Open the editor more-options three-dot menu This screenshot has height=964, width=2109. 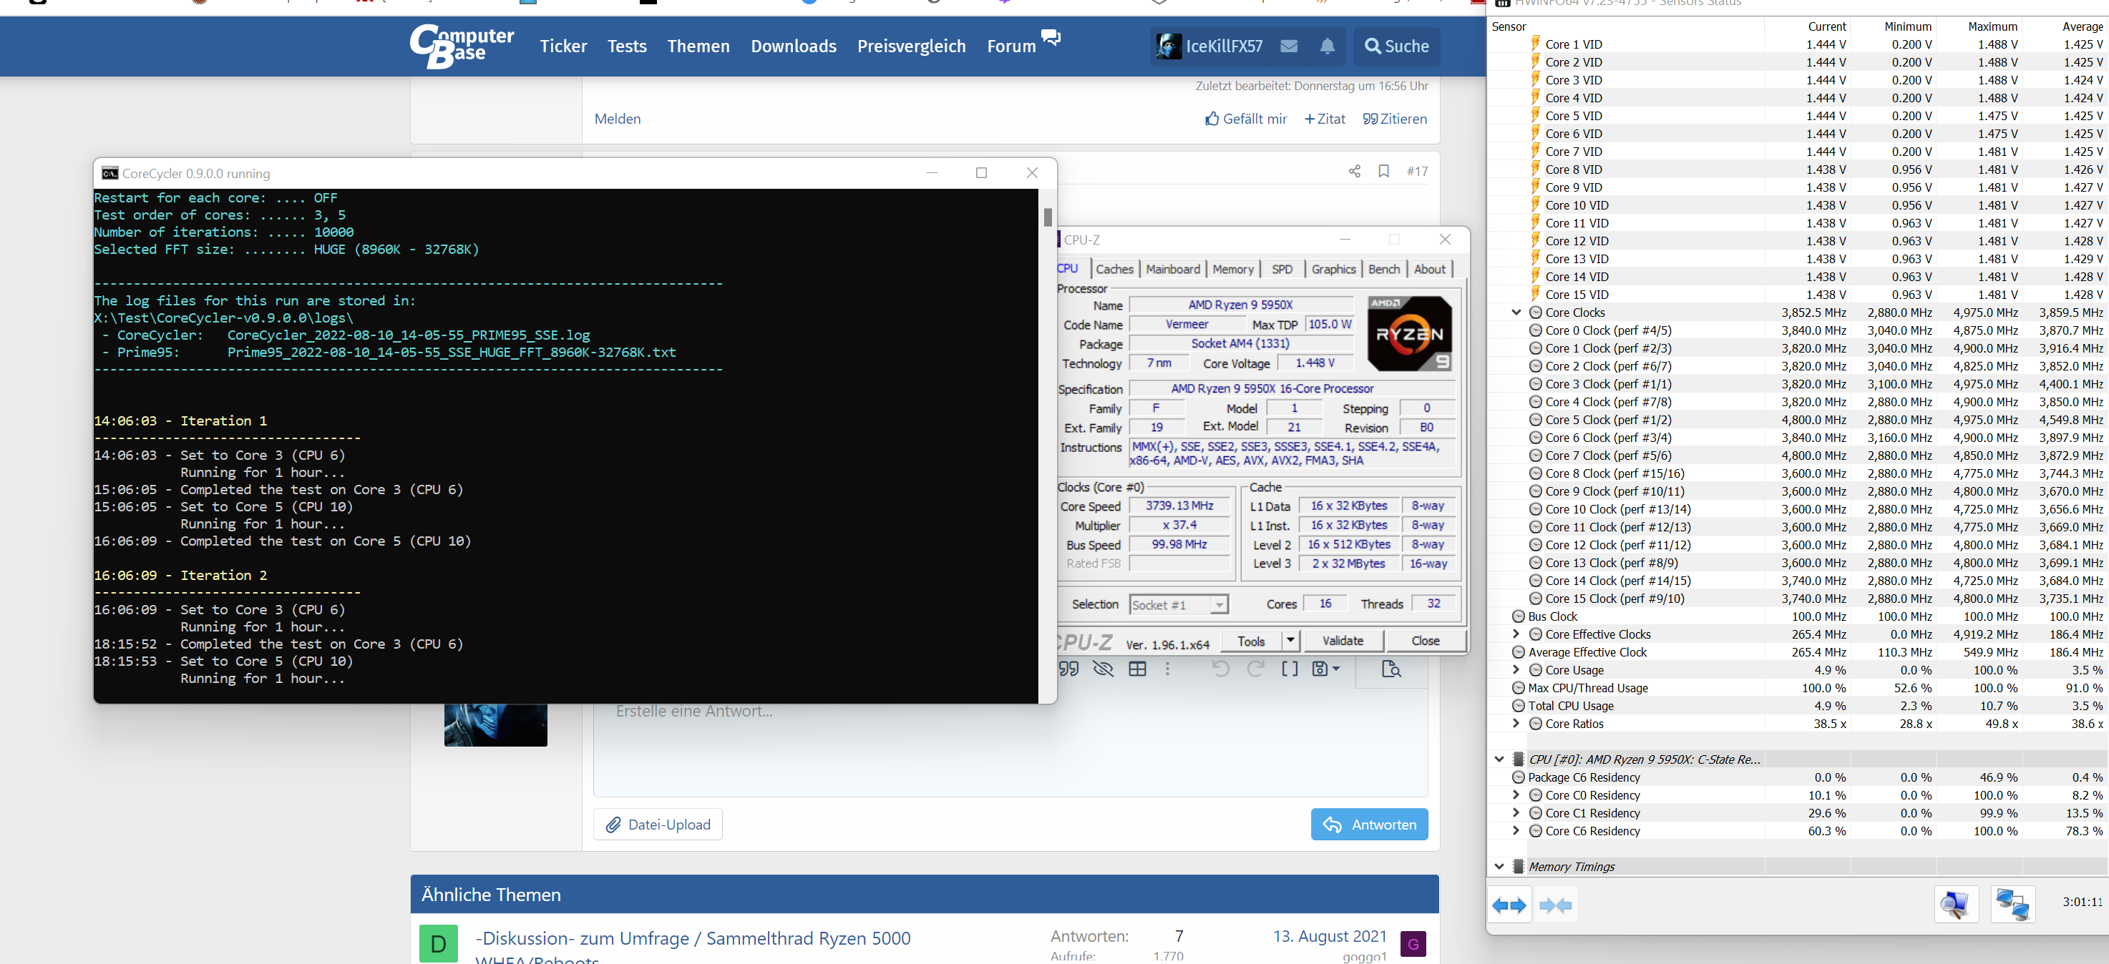1167,669
